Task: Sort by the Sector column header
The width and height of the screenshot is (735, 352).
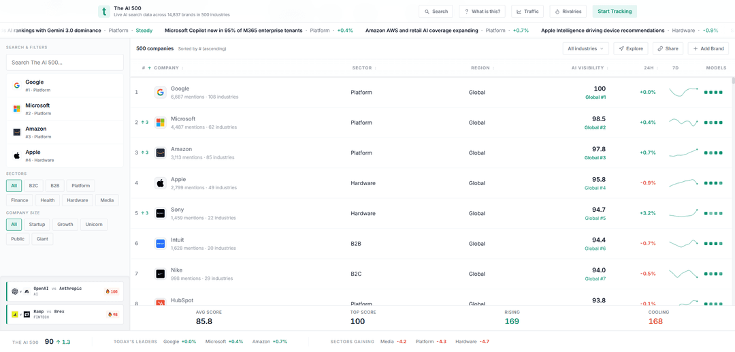Action: tap(362, 68)
